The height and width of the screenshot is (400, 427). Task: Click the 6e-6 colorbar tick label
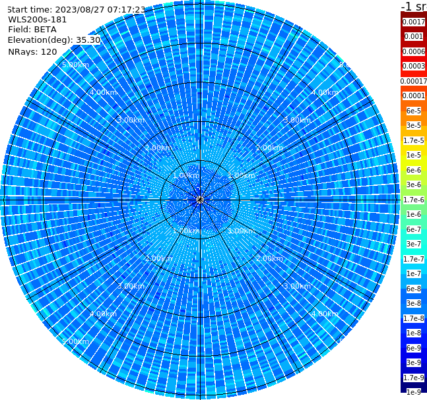tap(414, 170)
